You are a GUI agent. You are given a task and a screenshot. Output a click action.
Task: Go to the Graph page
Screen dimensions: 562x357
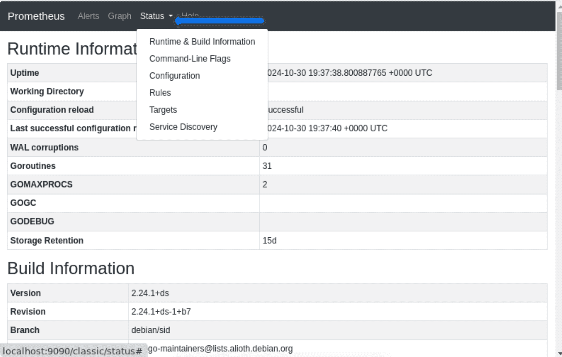point(119,16)
